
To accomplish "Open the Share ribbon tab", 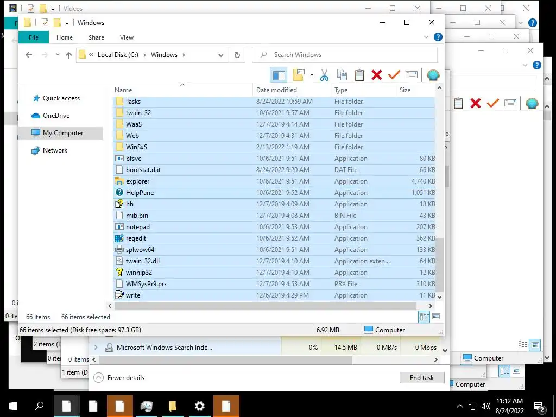I will pos(97,37).
